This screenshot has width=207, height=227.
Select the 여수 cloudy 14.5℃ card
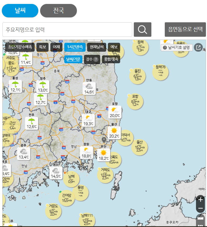56,173
